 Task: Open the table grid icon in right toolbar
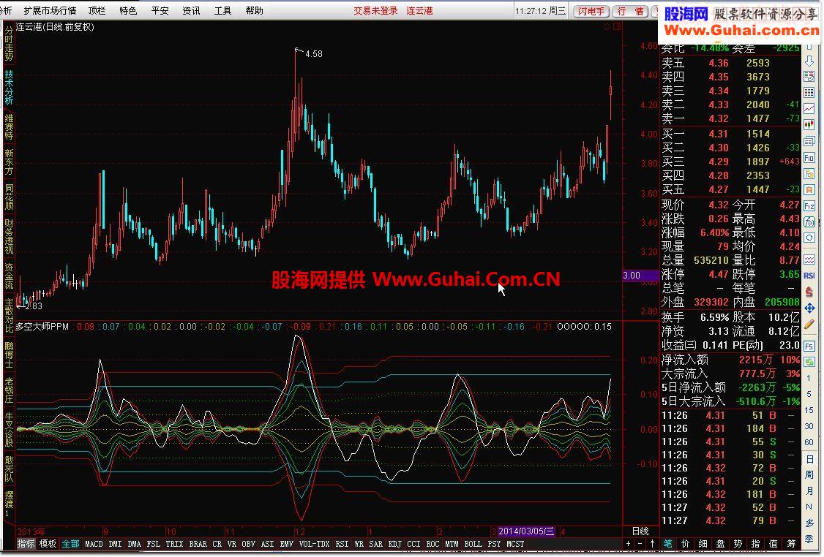809,92
